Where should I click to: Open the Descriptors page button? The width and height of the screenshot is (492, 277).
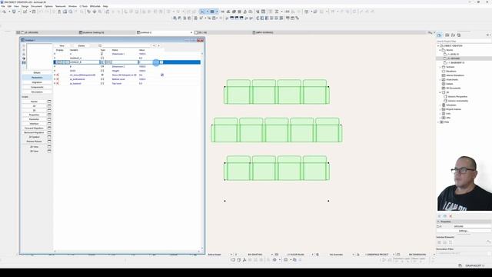(x=37, y=92)
